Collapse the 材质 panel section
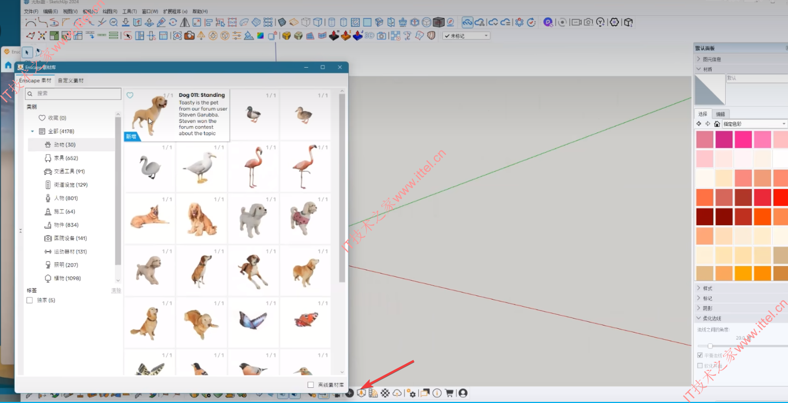788x403 pixels. [741, 69]
